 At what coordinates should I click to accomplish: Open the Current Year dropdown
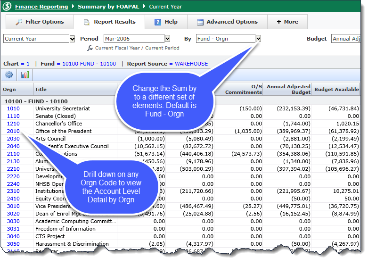click(x=72, y=39)
